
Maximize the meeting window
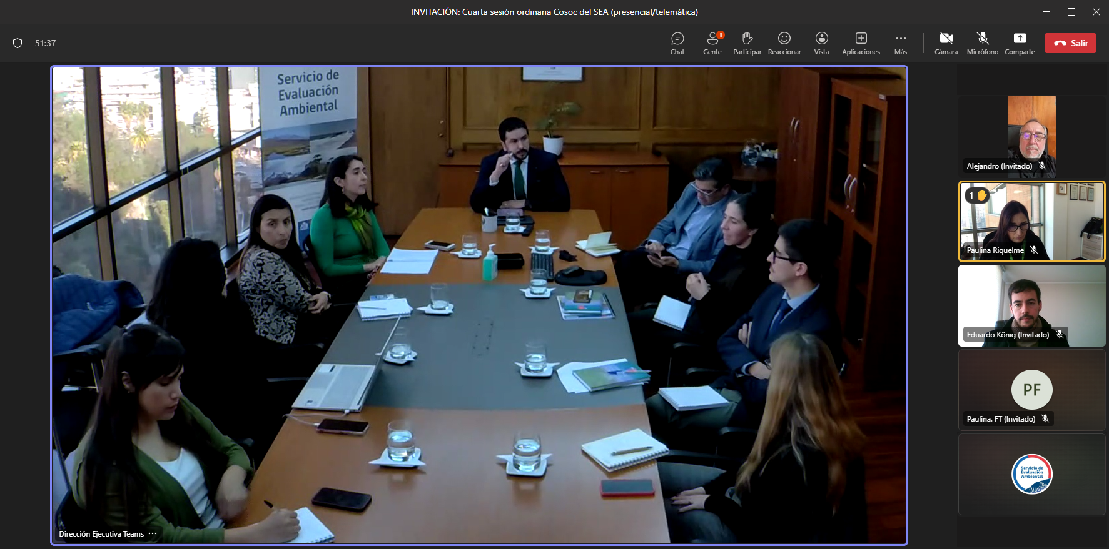[x=1071, y=12]
